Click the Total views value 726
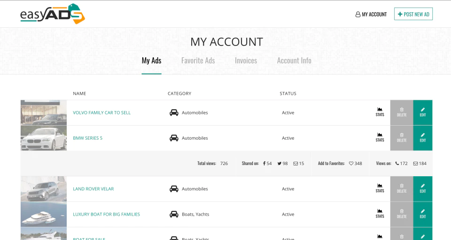Screen dimensions: 451x240 [x=224, y=164]
